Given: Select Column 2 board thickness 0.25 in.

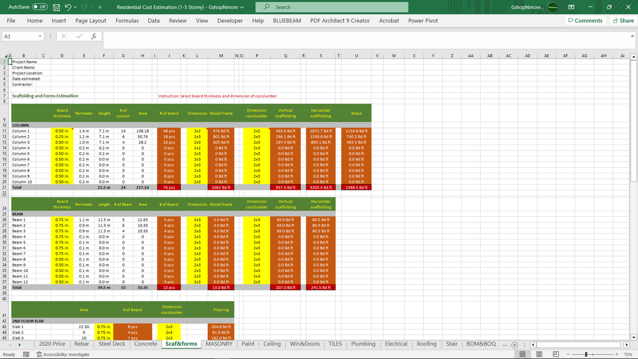Looking at the screenshot, I should pos(62,136).
